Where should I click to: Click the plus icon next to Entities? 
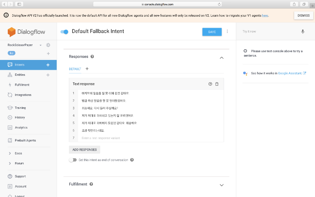[48, 75]
